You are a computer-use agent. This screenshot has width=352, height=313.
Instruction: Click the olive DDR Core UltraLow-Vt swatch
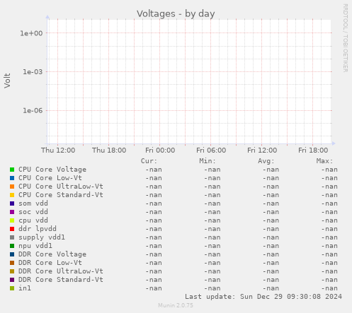pyautogui.click(x=12, y=271)
